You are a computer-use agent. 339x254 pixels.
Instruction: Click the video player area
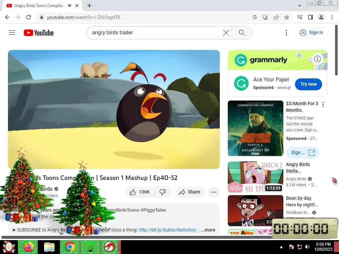point(114,109)
